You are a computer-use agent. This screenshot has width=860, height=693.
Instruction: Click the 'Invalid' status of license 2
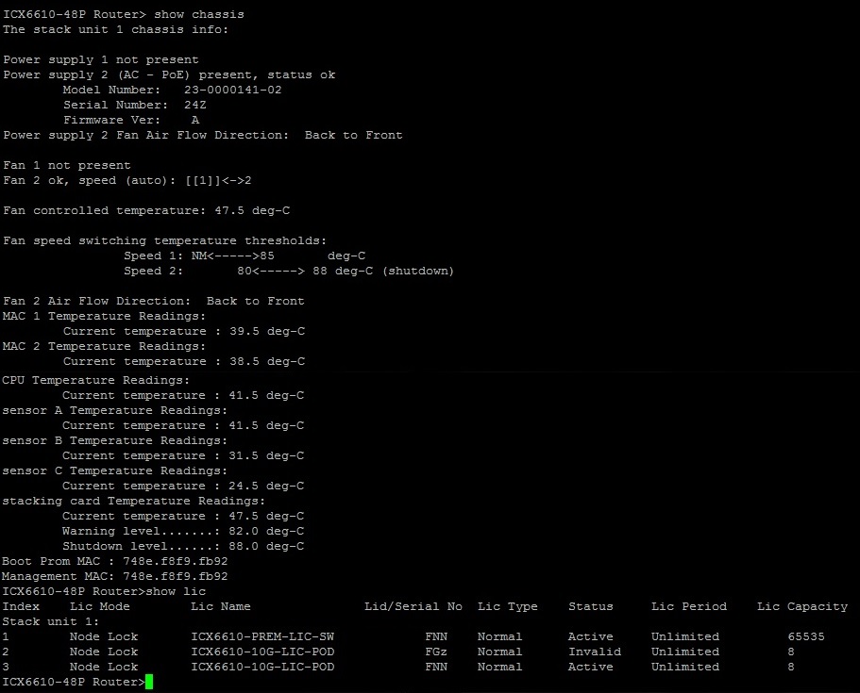coord(595,652)
